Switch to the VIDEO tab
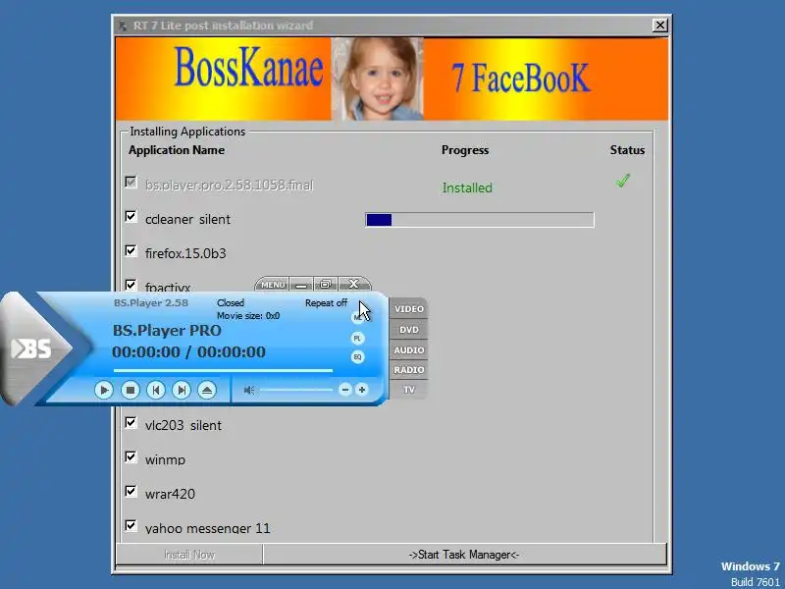The width and height of the screenshot is (785, 589). pyautogui.click(x=408, y=309)
